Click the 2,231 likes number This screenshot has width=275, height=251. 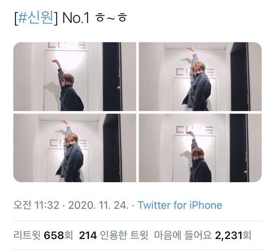pyautogui.click(x=229, y=235)
